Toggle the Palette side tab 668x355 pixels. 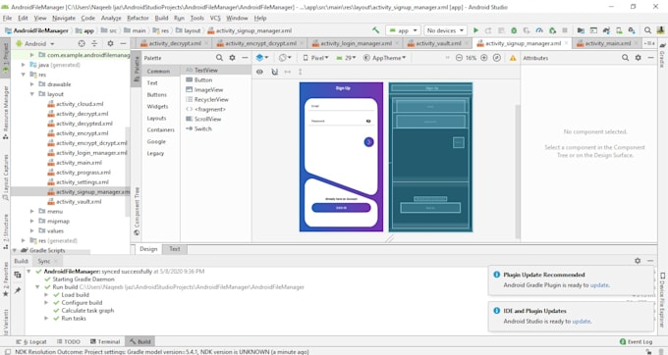[137, 69]
